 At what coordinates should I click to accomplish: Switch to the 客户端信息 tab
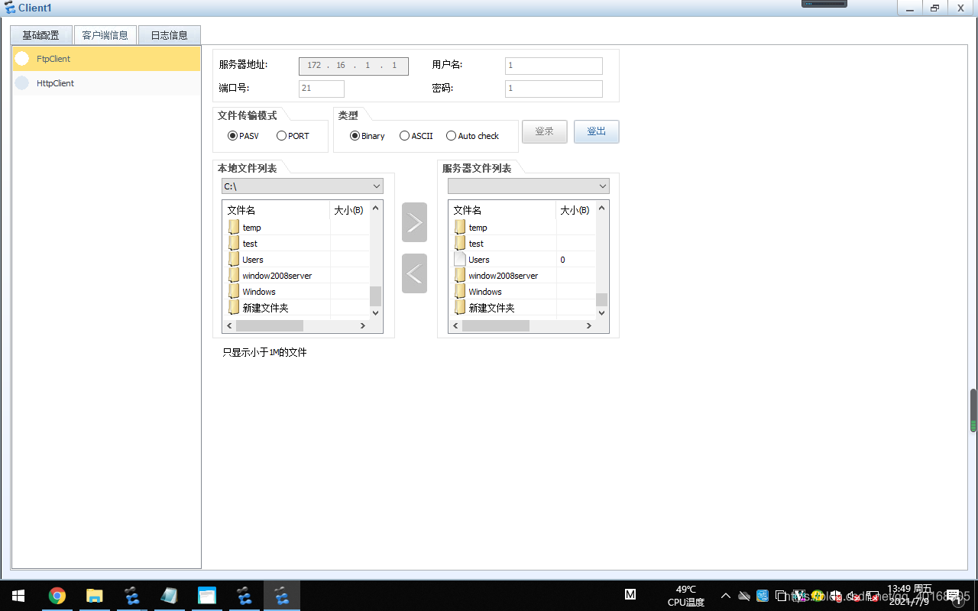[x=105, y=35]
